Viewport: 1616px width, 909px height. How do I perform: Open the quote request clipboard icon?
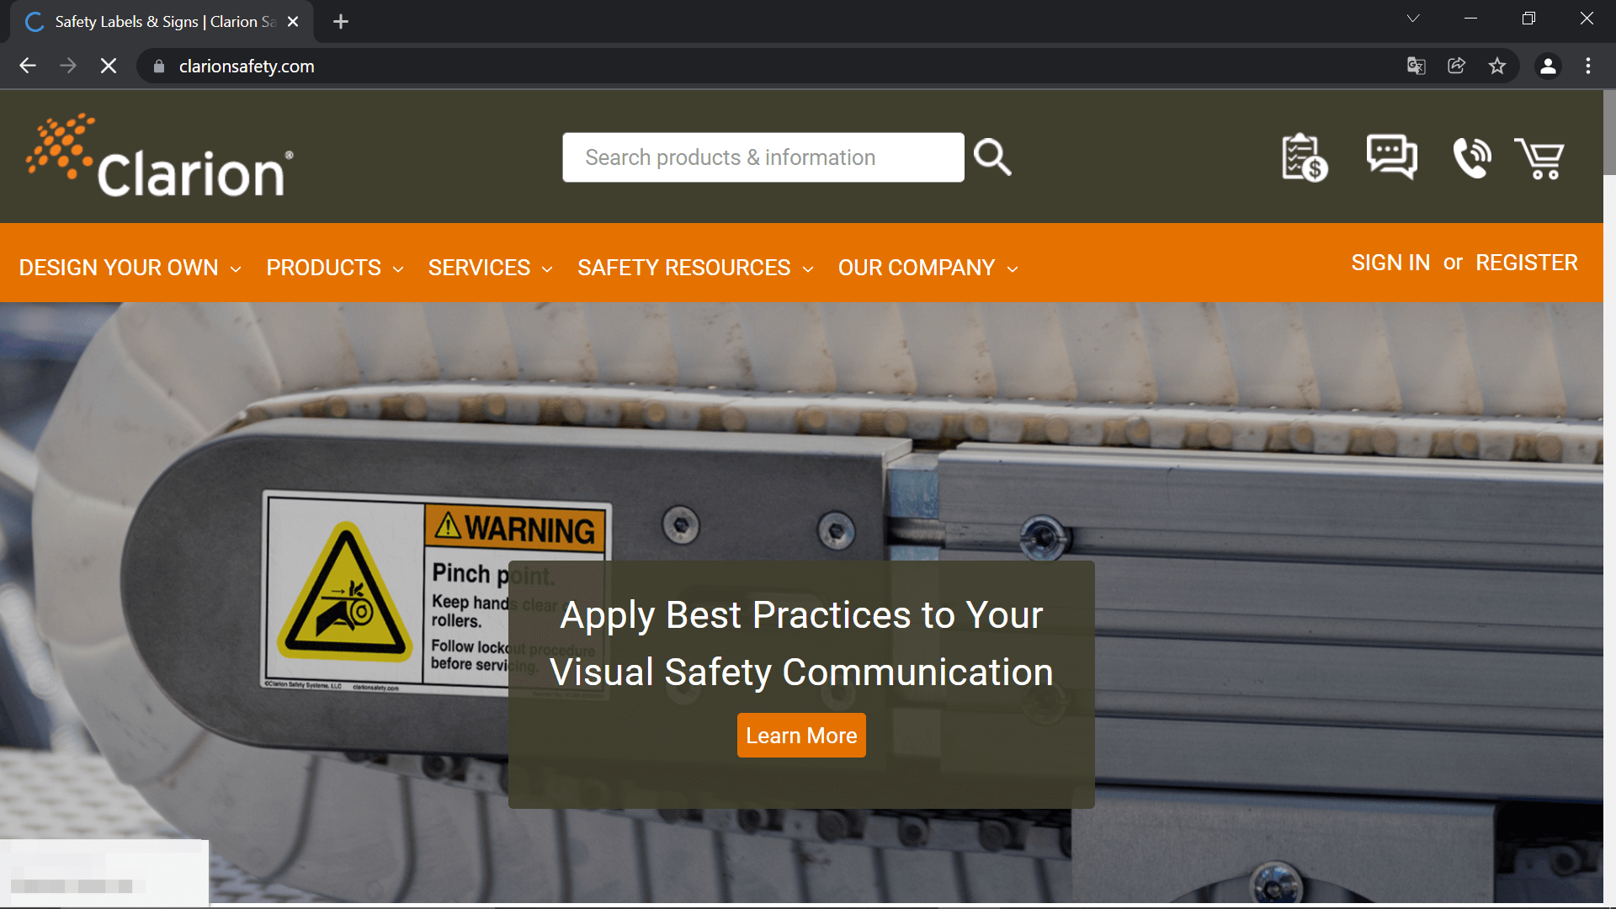click(1304, 157)
